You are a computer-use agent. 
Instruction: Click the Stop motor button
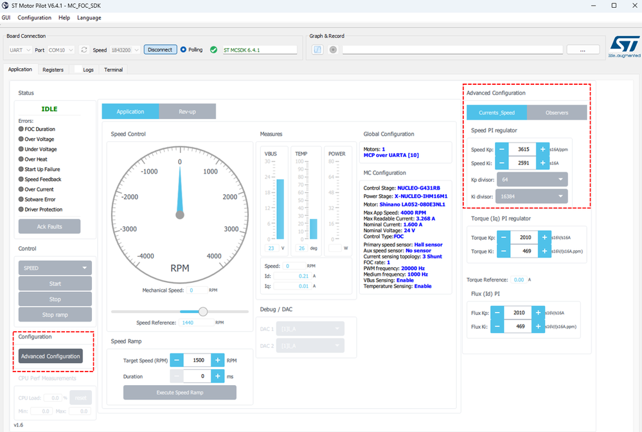(55, 299)
